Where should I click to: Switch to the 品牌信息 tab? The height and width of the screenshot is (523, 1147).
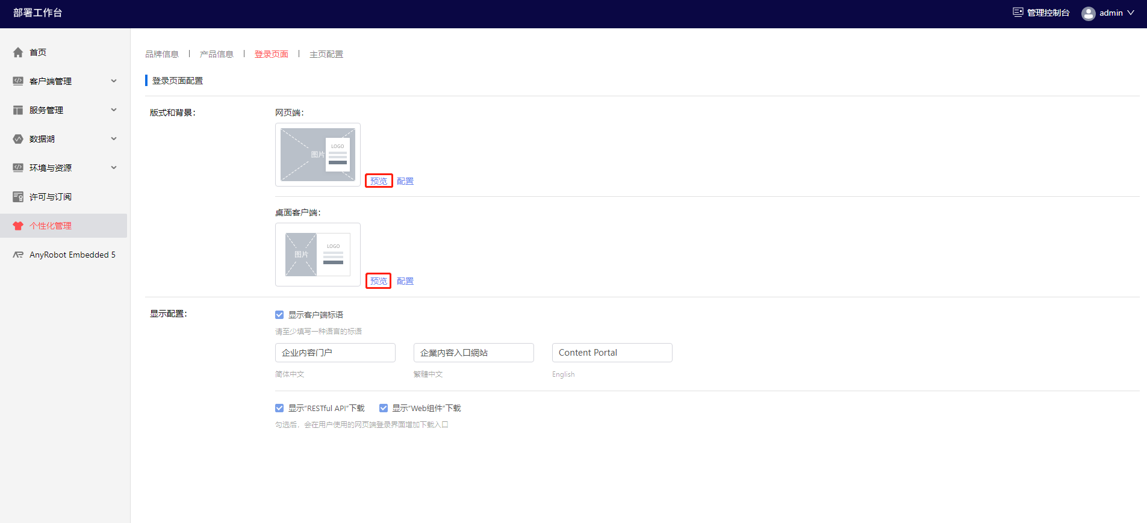click(x=162, y=54)
